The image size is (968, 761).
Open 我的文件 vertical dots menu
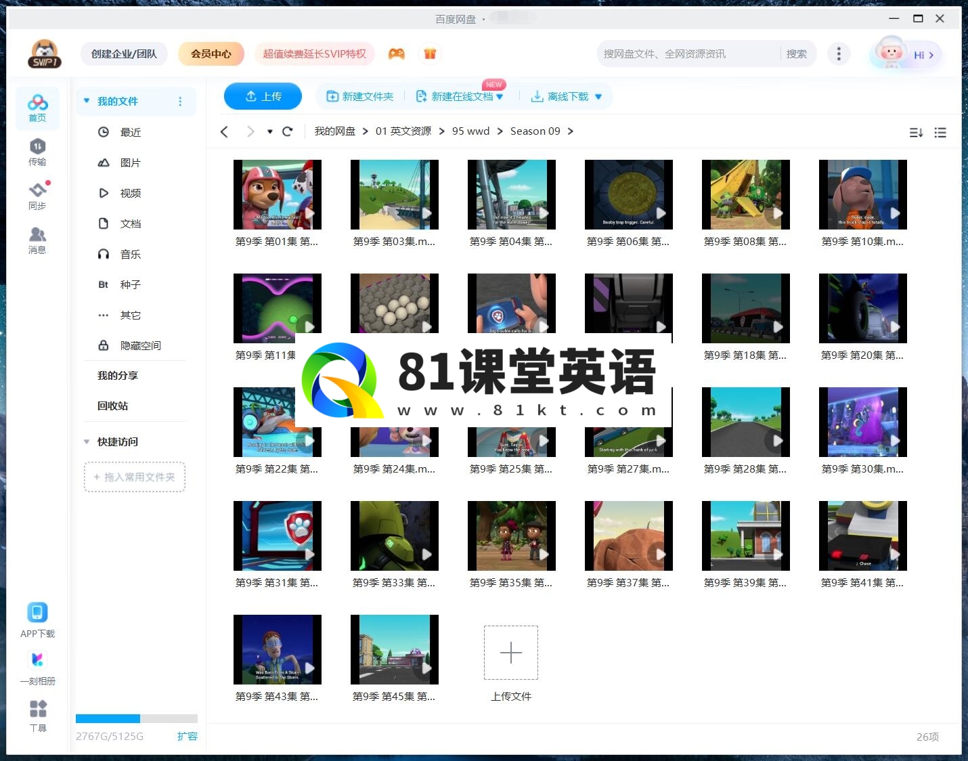(x=180, y=101)
